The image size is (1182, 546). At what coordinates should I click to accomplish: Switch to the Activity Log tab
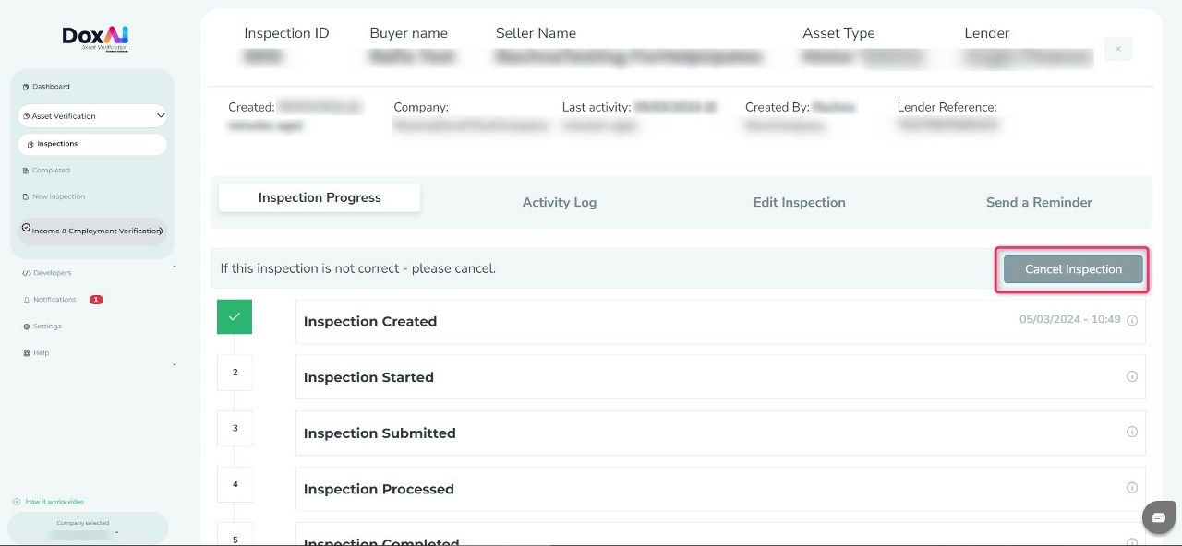(559, 202)
